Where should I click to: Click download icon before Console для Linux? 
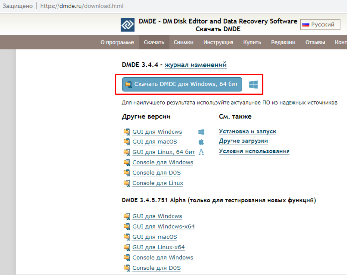[127, 183]
